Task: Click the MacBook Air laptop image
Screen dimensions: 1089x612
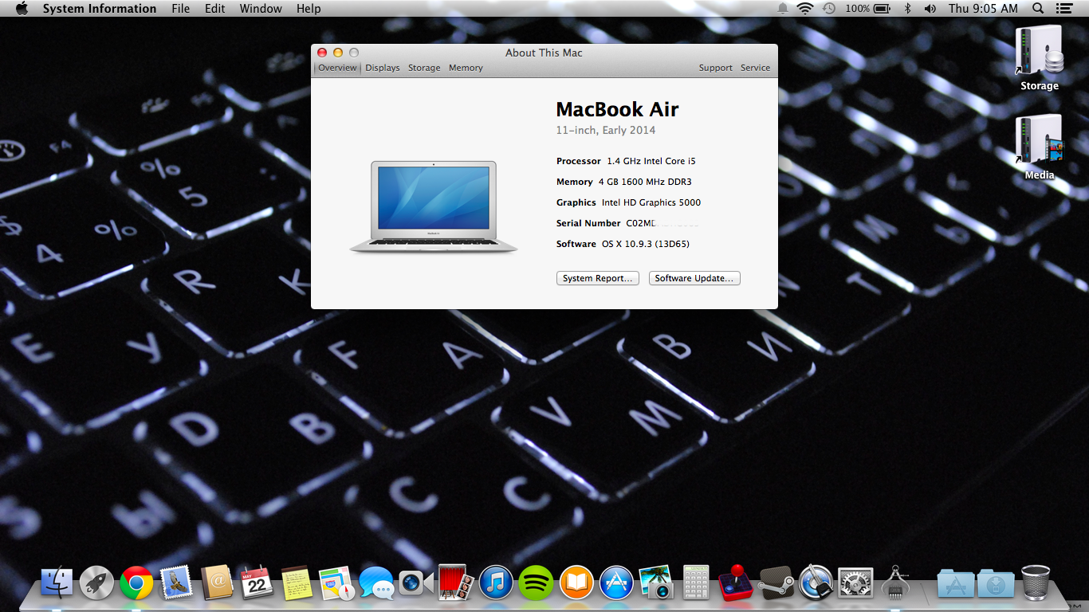Action: coord(434,207)
